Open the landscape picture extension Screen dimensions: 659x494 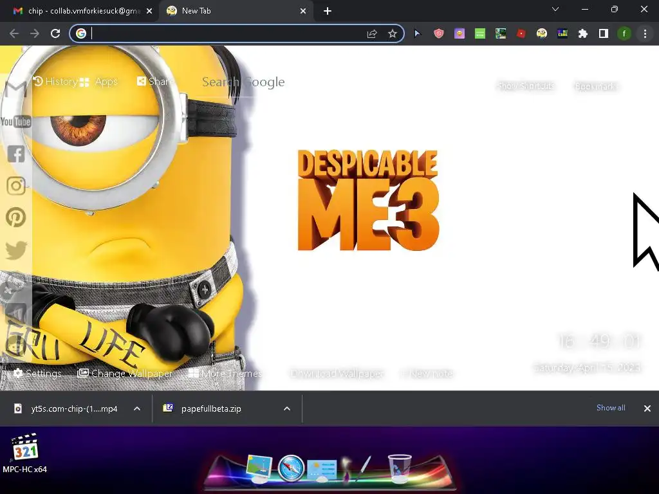click(501, 33)
